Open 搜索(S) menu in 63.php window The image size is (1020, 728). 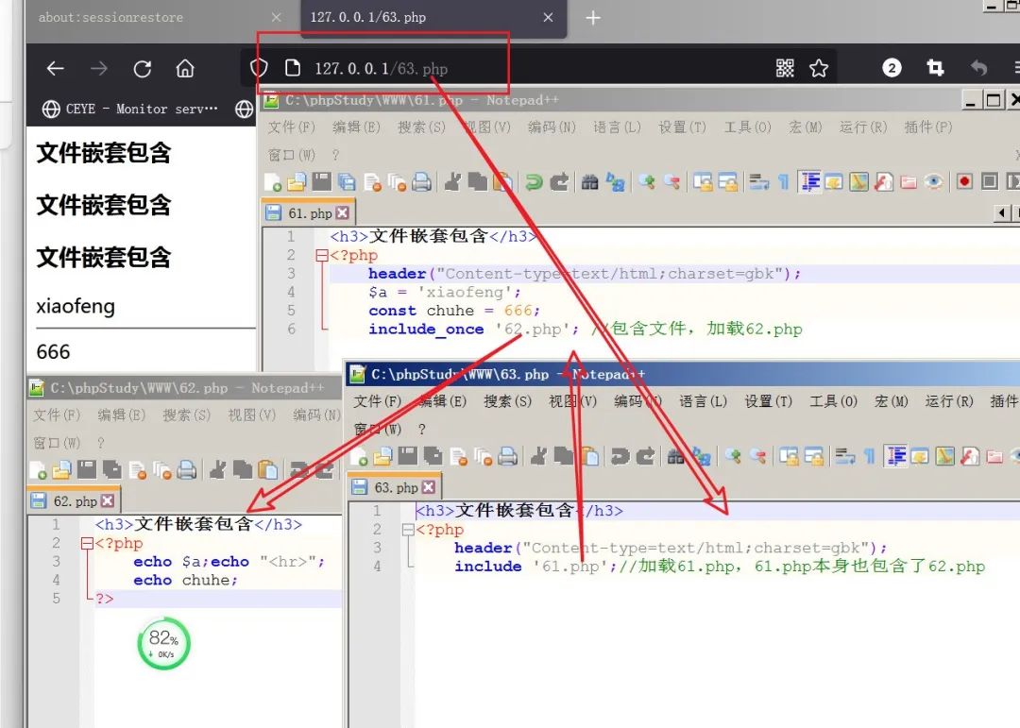point(507,401)
